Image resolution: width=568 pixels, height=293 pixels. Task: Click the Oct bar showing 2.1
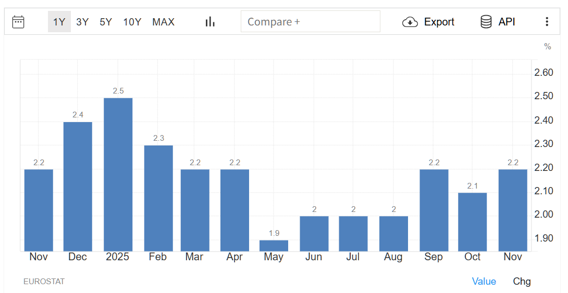pos(473,222)
